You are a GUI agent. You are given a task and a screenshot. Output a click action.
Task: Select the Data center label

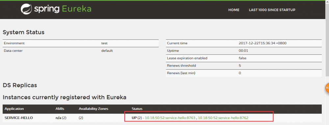tap(13, 51)
